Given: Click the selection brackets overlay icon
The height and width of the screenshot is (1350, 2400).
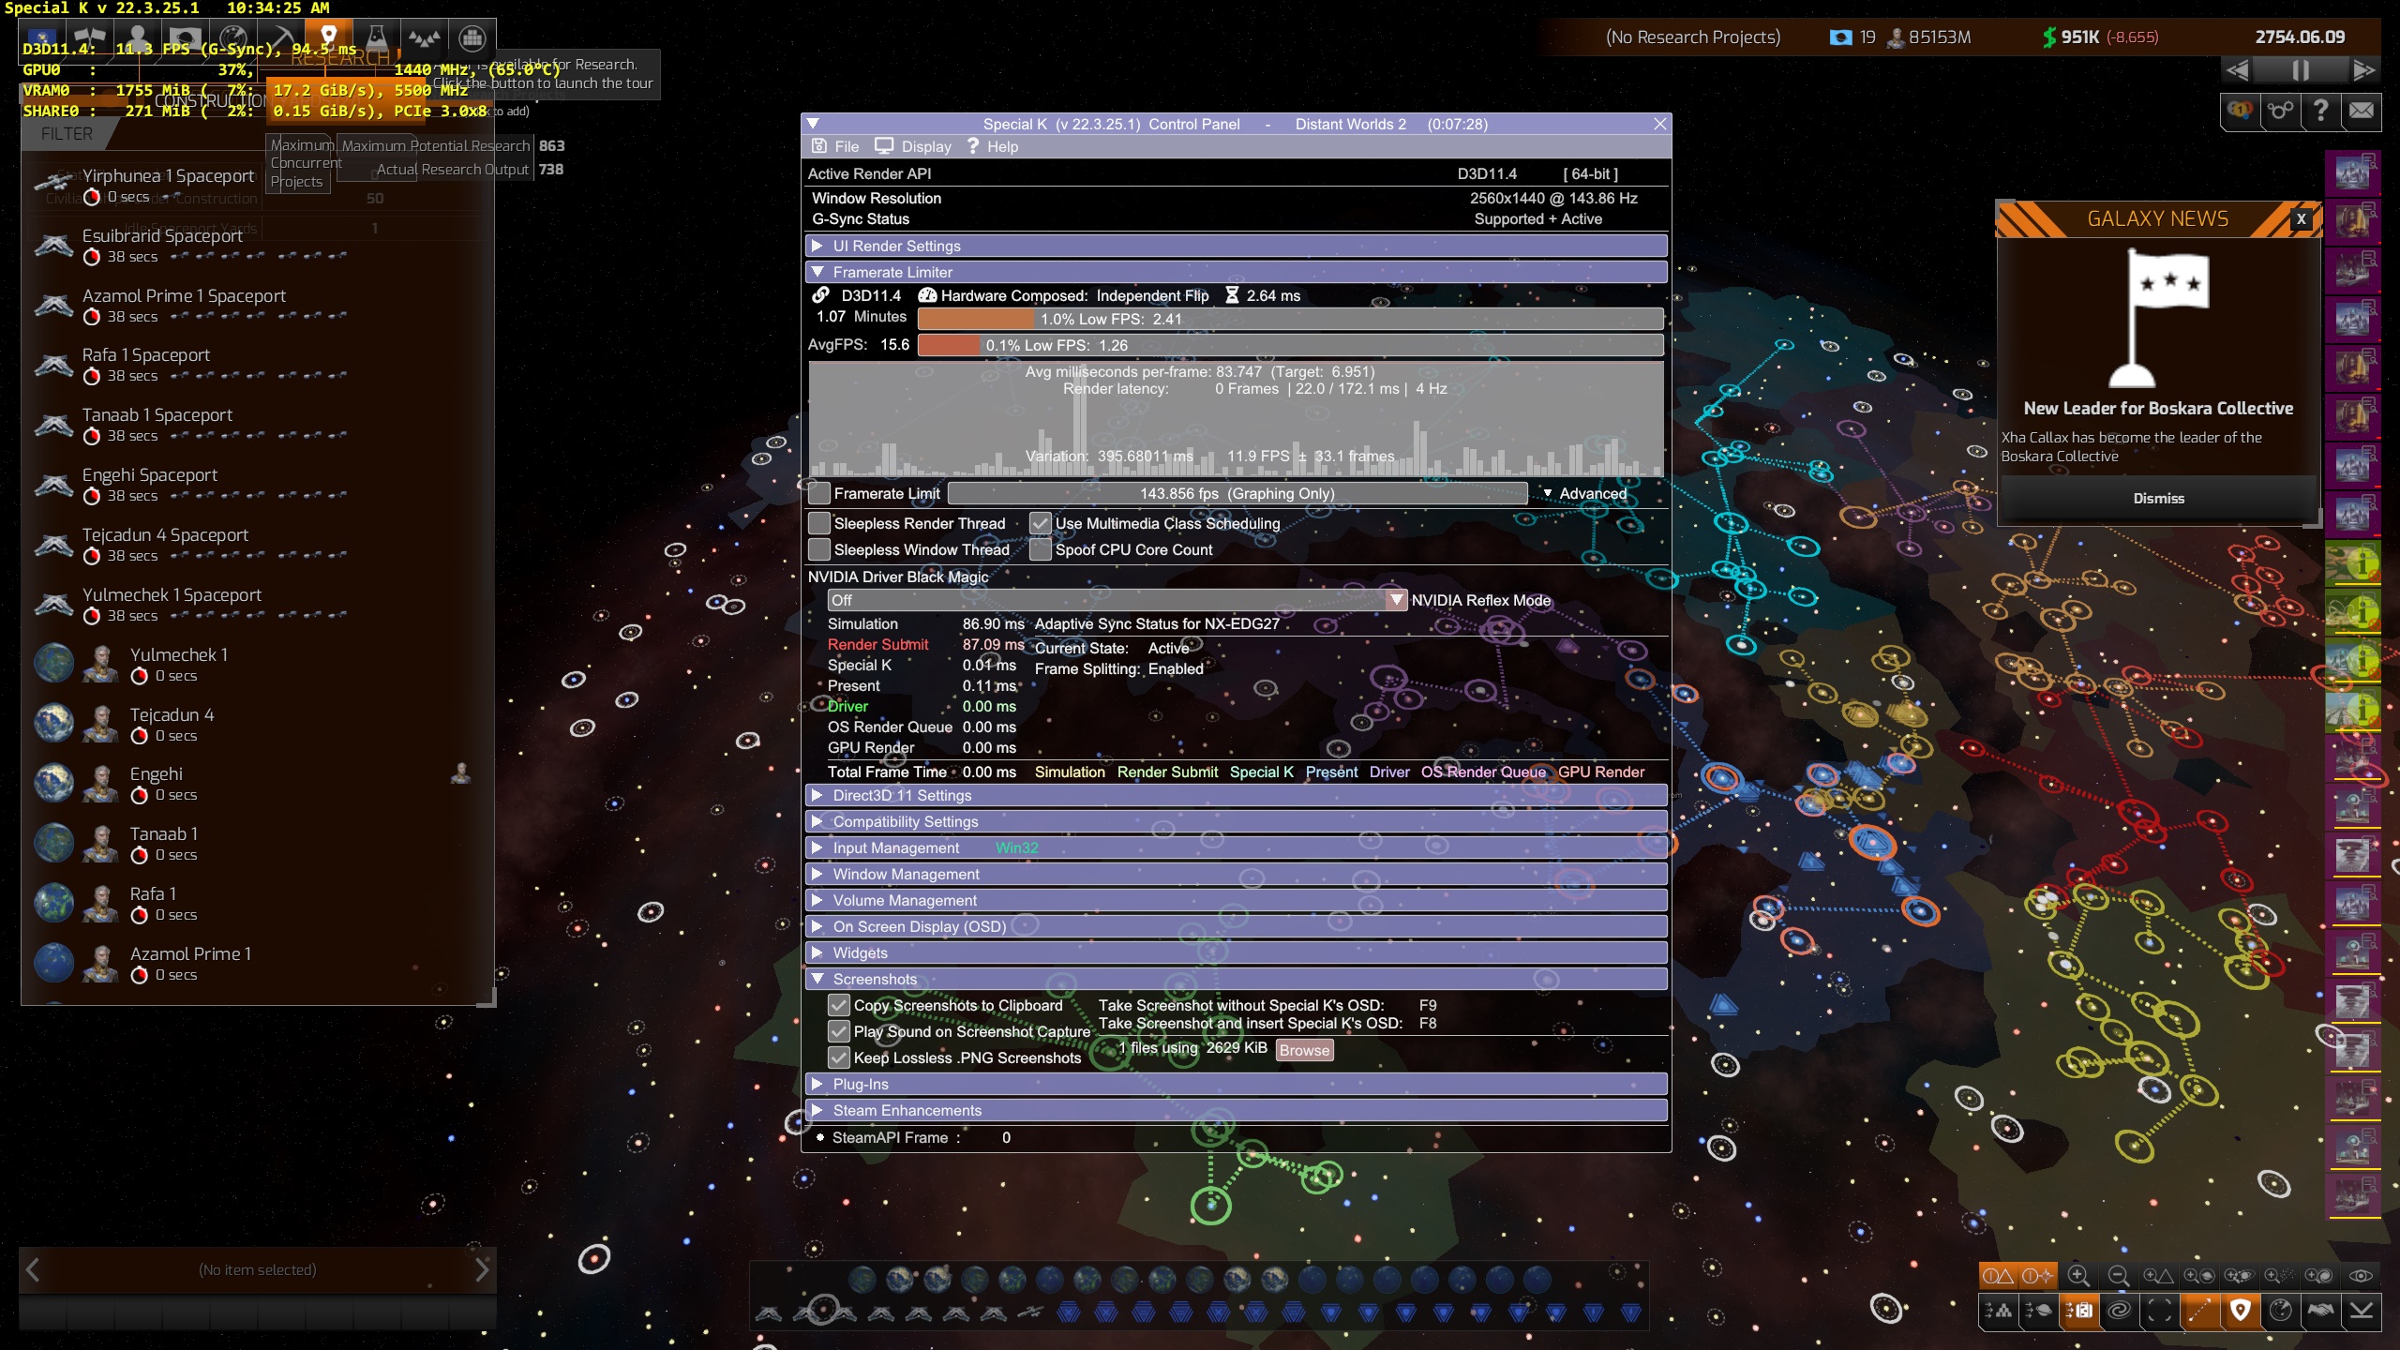Looking at the screenshot, I should (x=2159, y=1310).
